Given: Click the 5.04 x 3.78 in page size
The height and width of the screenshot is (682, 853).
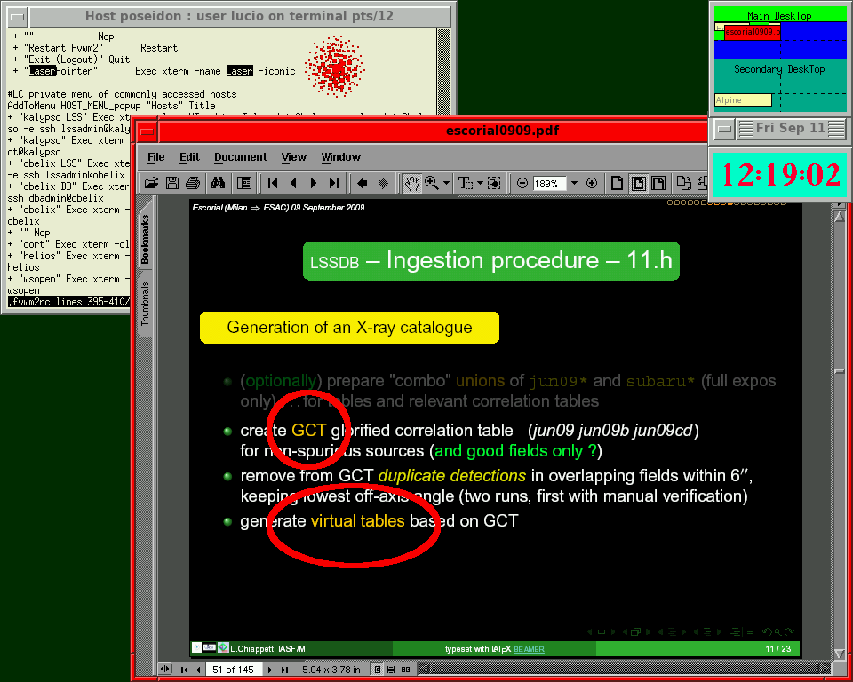Looking at the screenshot, I should coord(331,670).
